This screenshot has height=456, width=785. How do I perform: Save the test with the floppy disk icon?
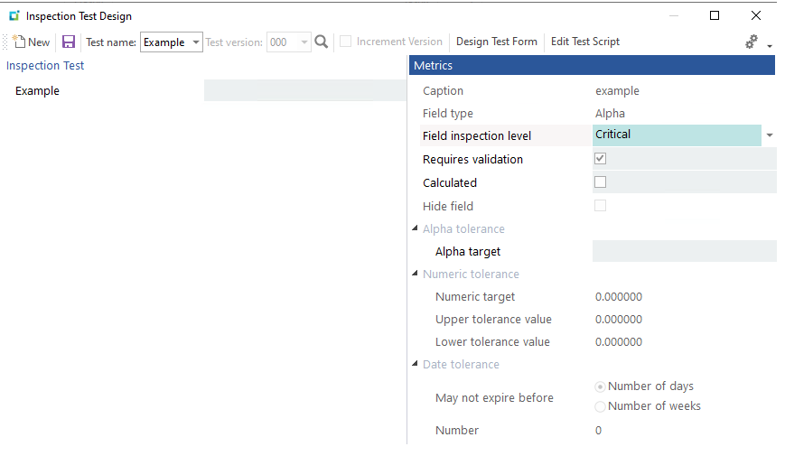pos(69,42)
